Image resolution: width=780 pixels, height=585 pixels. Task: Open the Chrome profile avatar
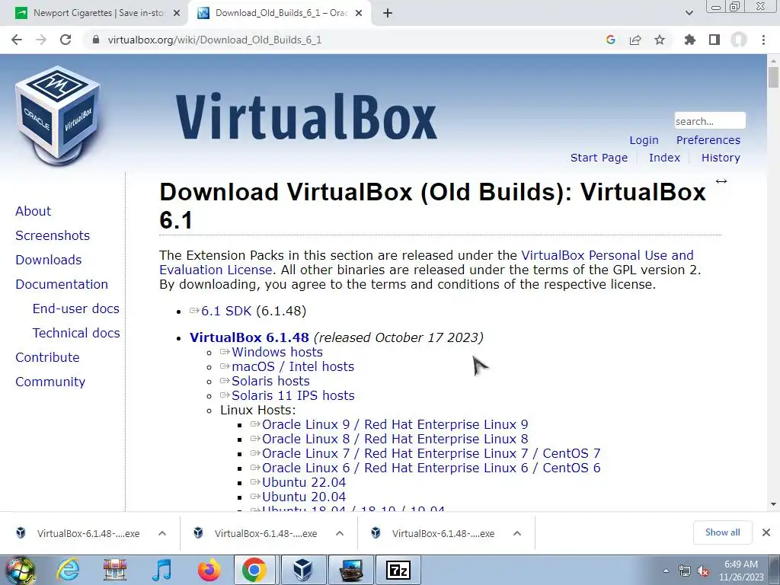click(739, 40)
